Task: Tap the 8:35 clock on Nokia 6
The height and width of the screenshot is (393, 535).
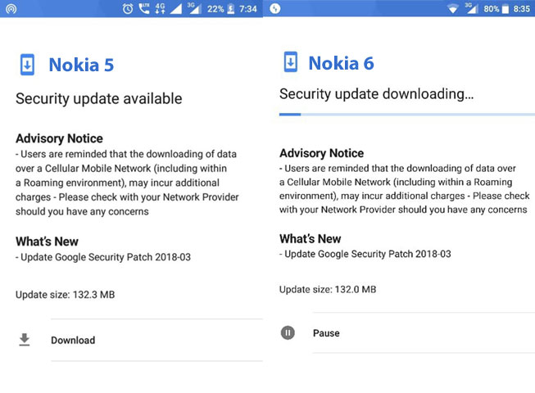Action: pos(522,8)
